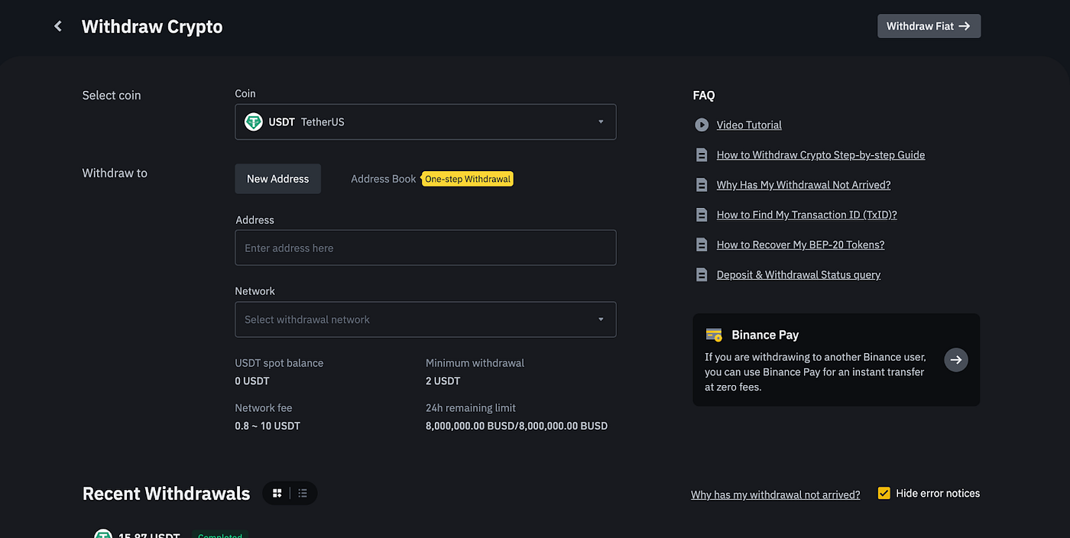Image resolution: width=1070 pixels, height=538 pixels.
Task: Switch Recent Withdrawals to list view
Action: coord(303,493)
